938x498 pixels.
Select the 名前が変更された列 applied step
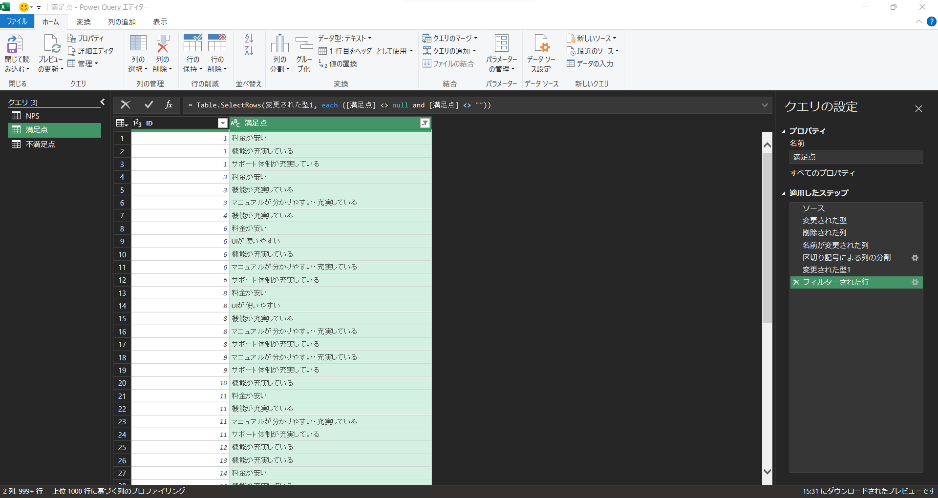click(856, 245)
